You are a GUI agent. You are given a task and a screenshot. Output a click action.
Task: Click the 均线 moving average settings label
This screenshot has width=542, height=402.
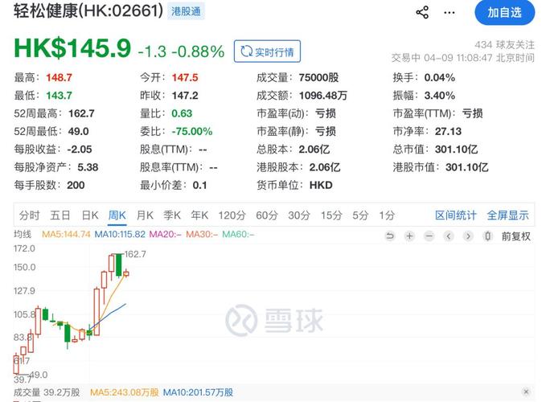coord(22,234)
